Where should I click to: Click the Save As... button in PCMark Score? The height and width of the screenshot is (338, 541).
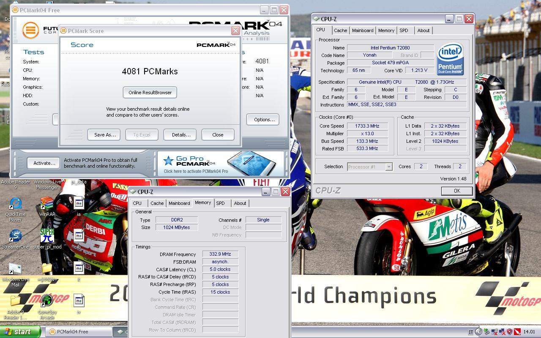pos(104,135)
